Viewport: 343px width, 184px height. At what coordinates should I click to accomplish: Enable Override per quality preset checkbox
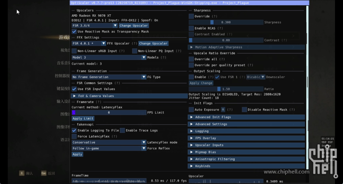191,65
